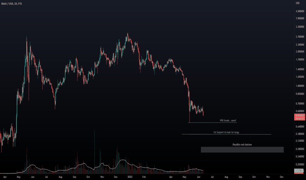
Task: Click the red current price tag 0.551357
Action: (300, 116)
